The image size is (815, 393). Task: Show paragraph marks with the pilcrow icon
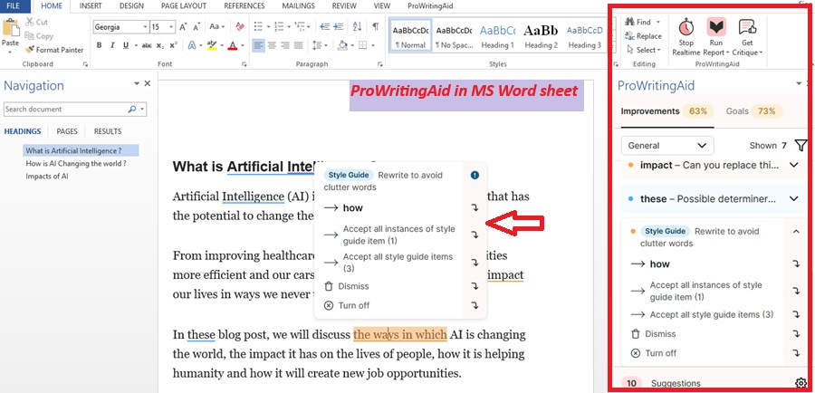tap(375, 26)
